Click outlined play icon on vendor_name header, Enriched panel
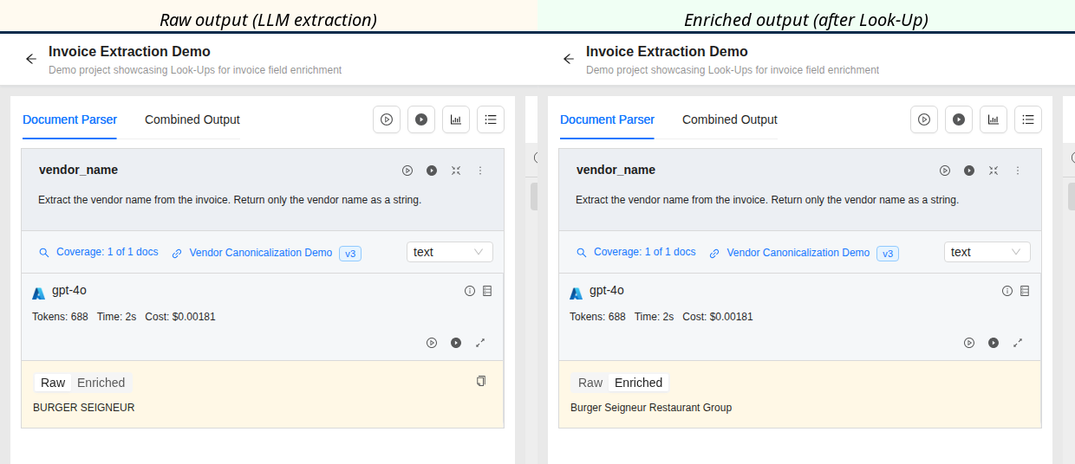Viewport: 1075px width, 464px height. coord(945,171)
